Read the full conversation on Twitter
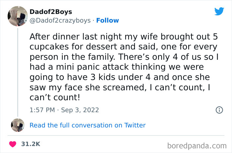This screenshot has height=153, width=232. [87, 125]
